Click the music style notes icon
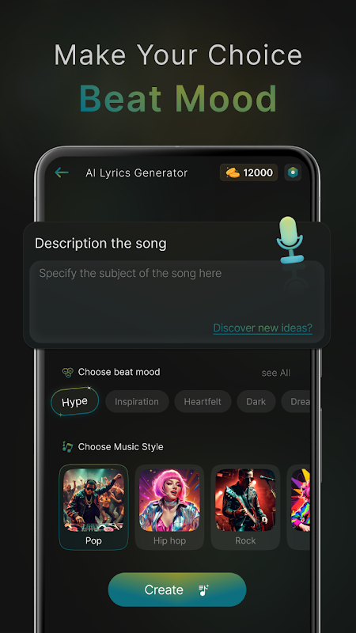Image resolution: width=356 pixels, height=633 pixels. pos(67,446)
